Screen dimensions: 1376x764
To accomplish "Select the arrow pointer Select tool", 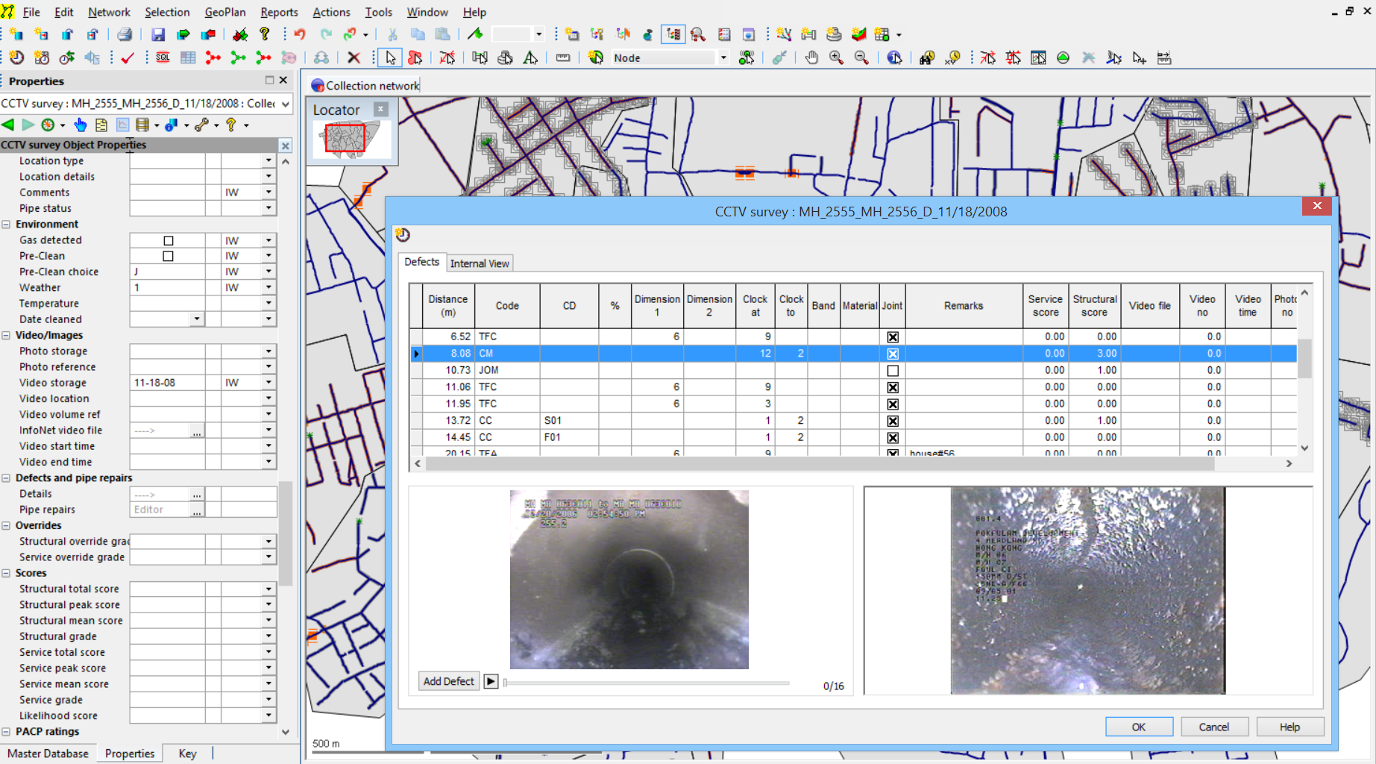I will (x=390, y=57).
